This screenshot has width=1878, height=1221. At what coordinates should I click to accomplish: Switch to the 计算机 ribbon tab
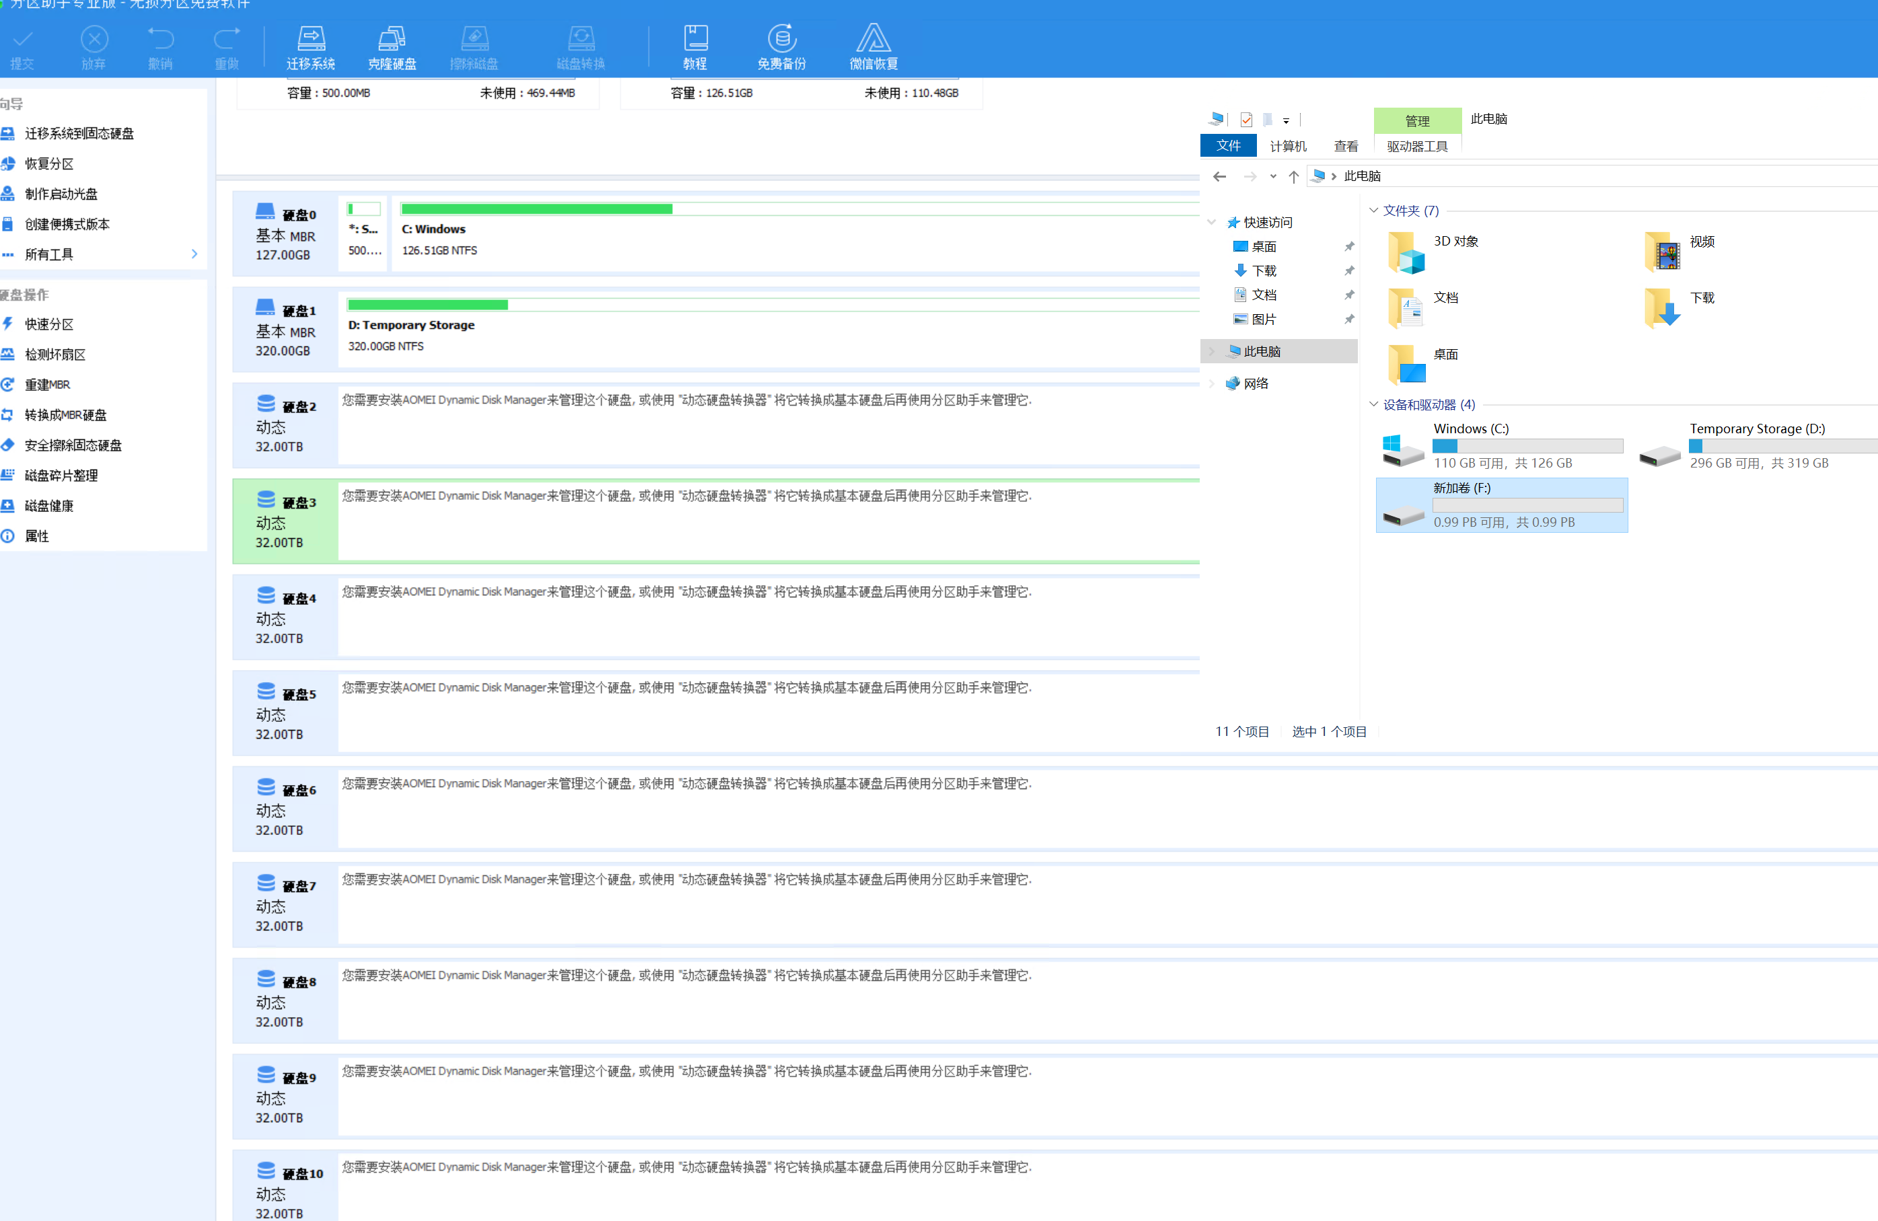(x=1288, y=146)
